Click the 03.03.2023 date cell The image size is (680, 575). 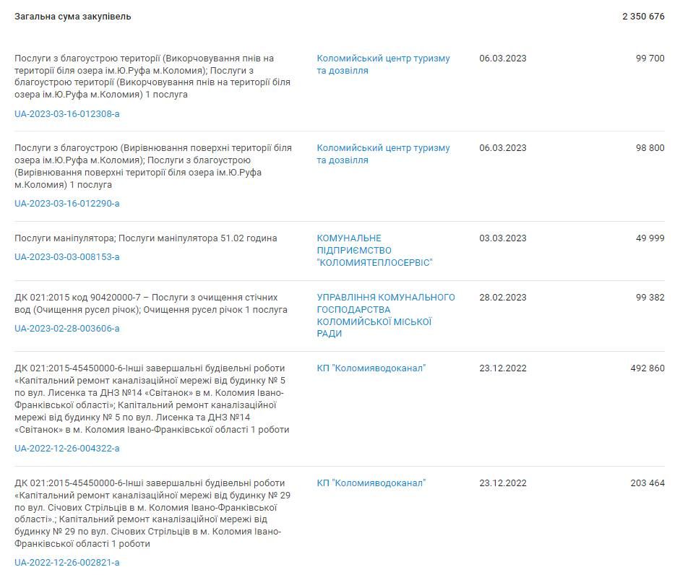click(x=503, y=238)
